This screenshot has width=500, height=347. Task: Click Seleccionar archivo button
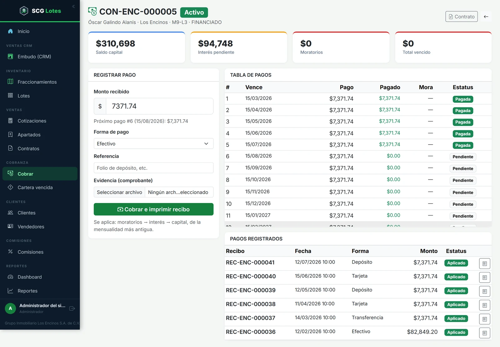119,192
